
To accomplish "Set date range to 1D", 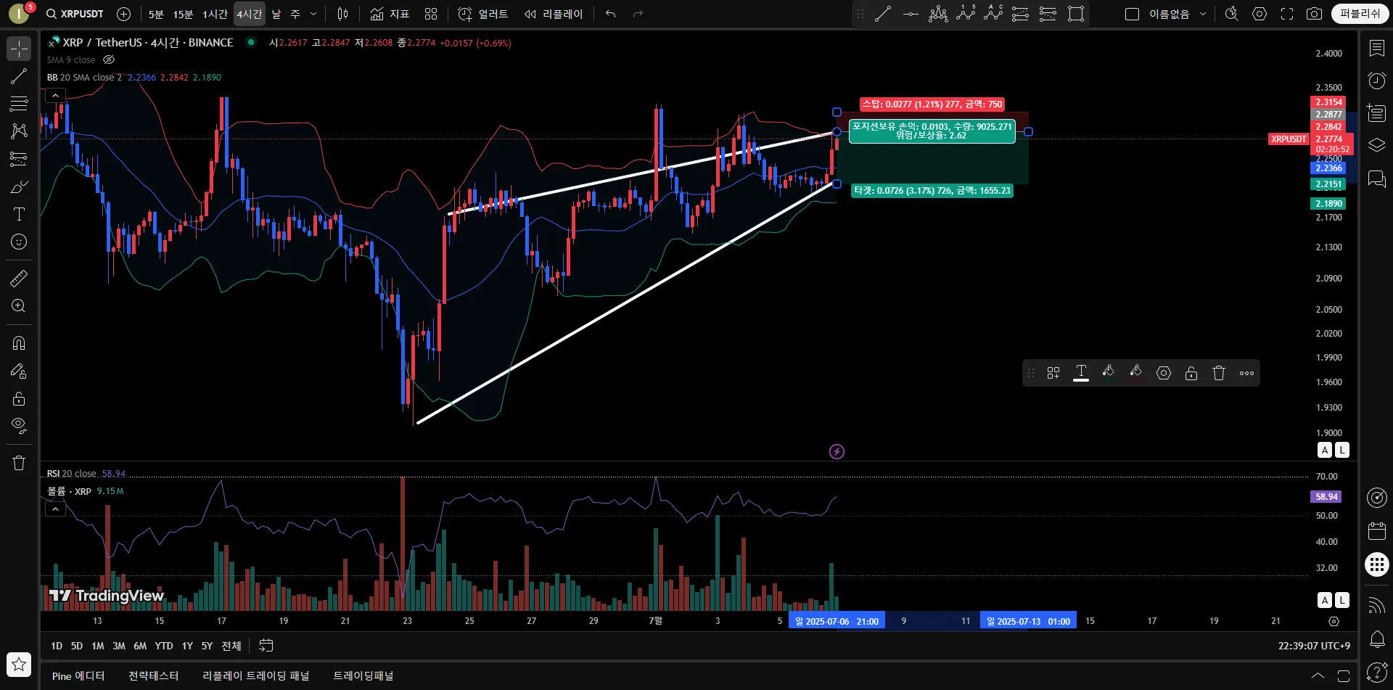I will pos(57,646).
